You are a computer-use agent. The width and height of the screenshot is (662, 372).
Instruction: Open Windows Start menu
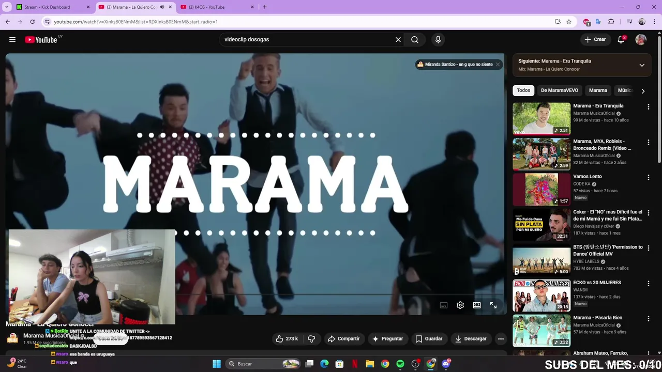point(217,364)
